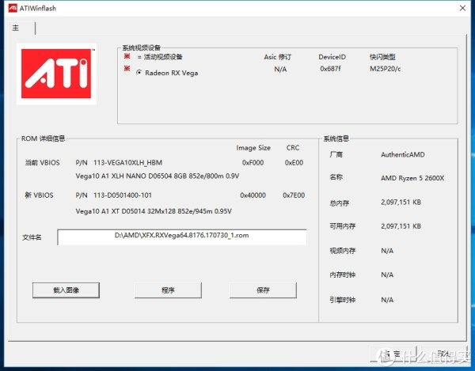Switch to the 主 tab
The height and width of the screenshot is (371, 475).
tap(16, 28)
